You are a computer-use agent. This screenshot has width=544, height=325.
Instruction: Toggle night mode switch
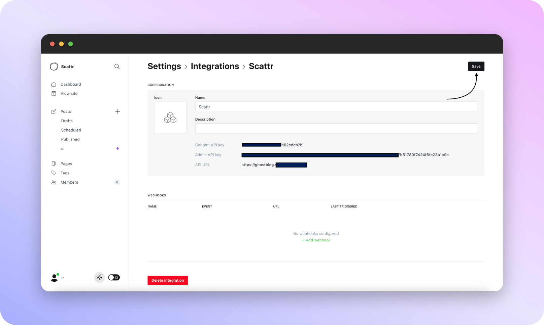coord(114,277)
